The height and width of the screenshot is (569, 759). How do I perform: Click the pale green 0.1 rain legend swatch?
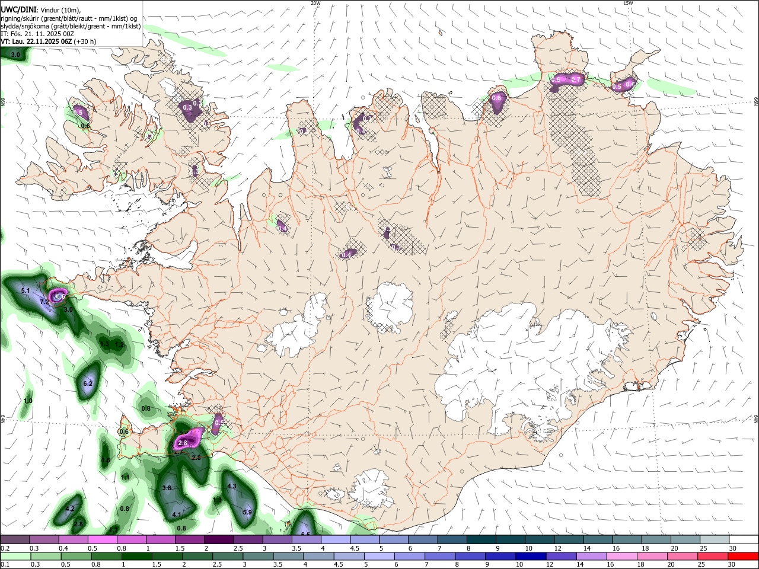click(x=16, y=556)
